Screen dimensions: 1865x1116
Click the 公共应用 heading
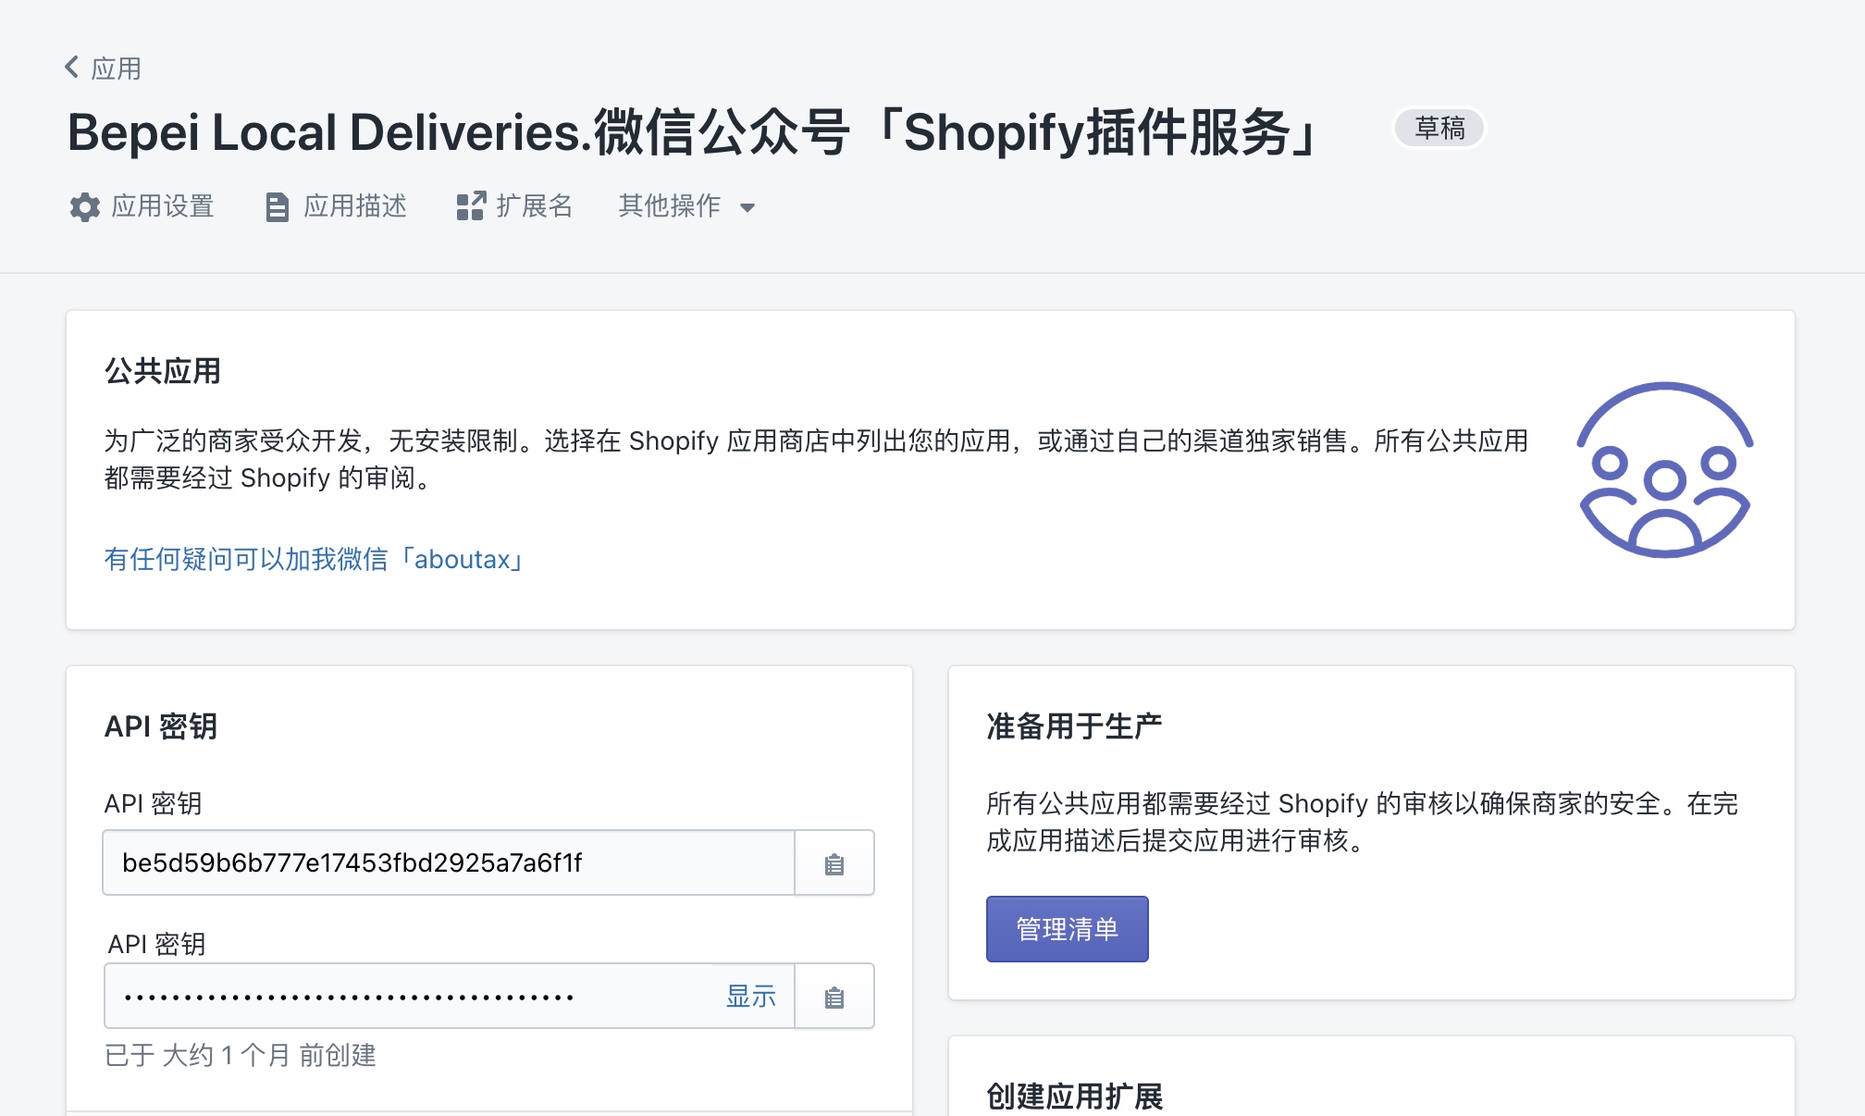pyautogui.click(x=163, y=371)
